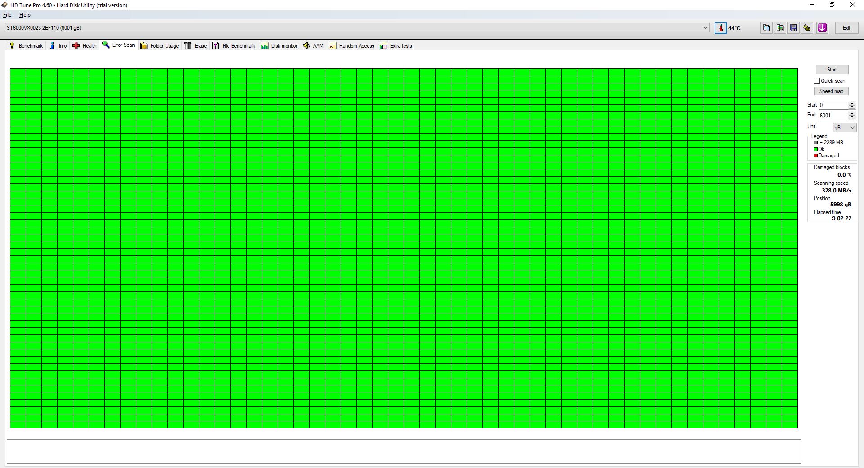864x468 pixels.
Task: Select the Health tab icon
Action: click(77, 45)
